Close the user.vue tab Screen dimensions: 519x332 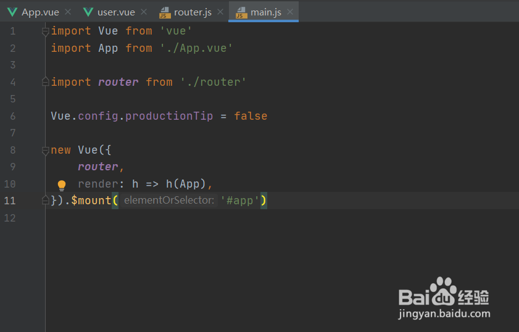pos(144,12)
